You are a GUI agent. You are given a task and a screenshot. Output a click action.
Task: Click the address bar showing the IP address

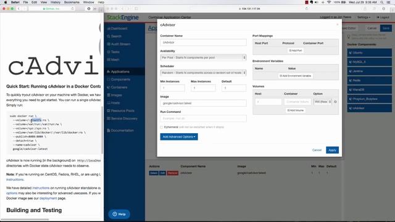(x=249, y=9)
